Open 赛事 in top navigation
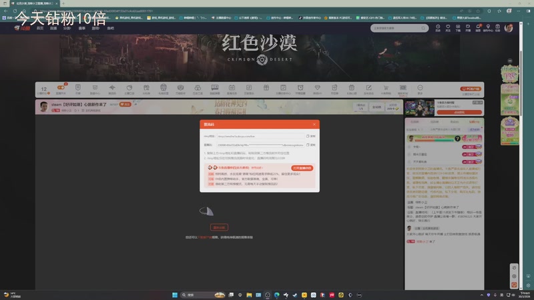This screenshot has height=300, width=534. tap(81, 28)
